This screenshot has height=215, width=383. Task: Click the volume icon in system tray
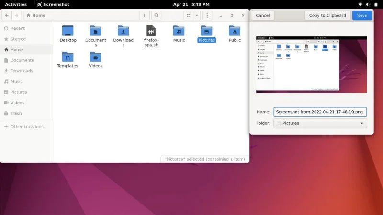pos(368,4)
